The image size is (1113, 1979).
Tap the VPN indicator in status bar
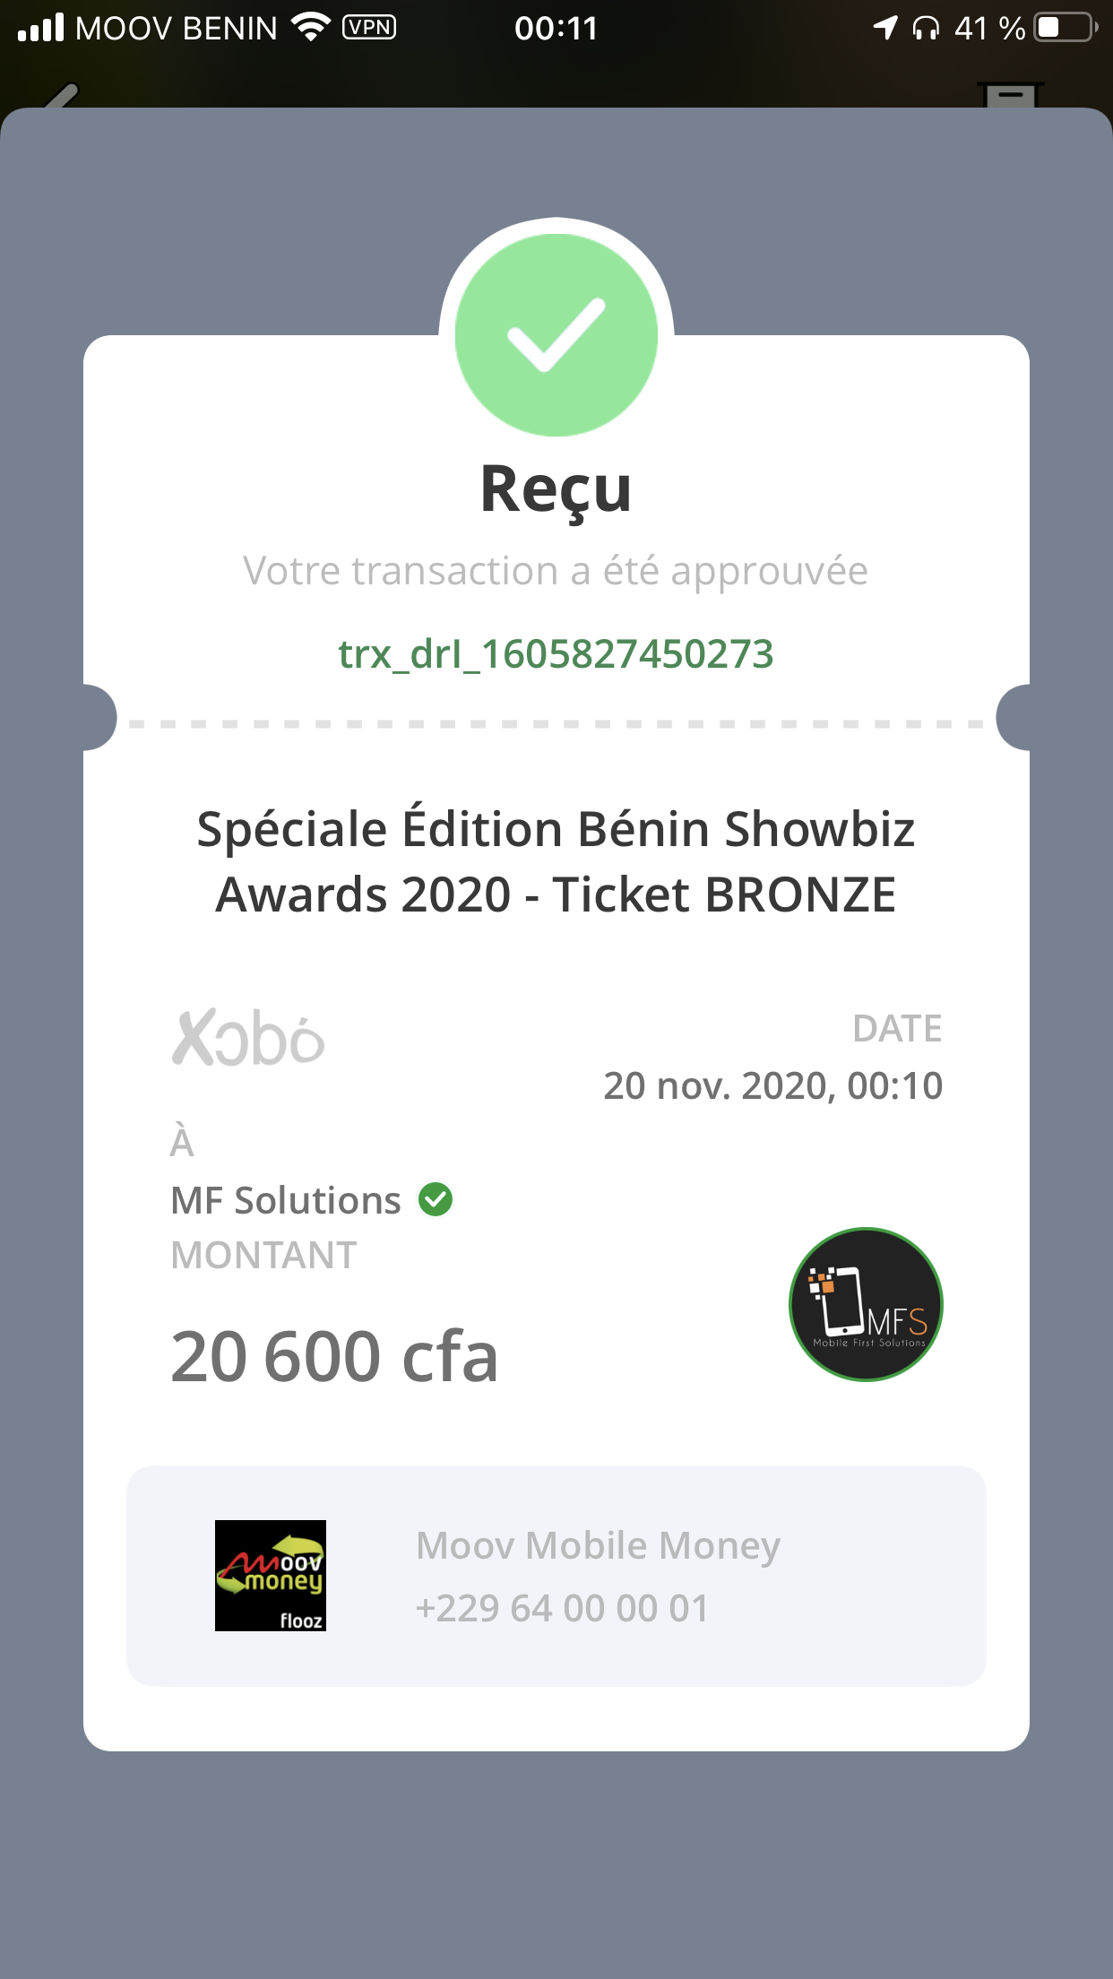[x=368, y=27]
